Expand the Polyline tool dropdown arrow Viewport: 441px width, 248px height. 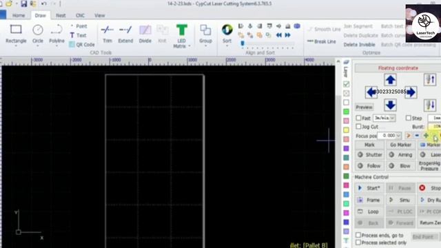click(57, 46)
